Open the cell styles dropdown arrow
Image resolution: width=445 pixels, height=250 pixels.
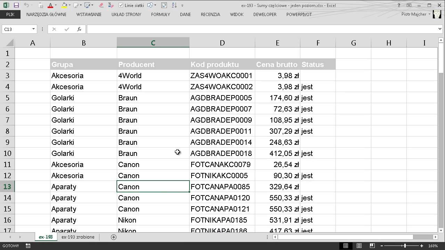click(x=93, y=6)
